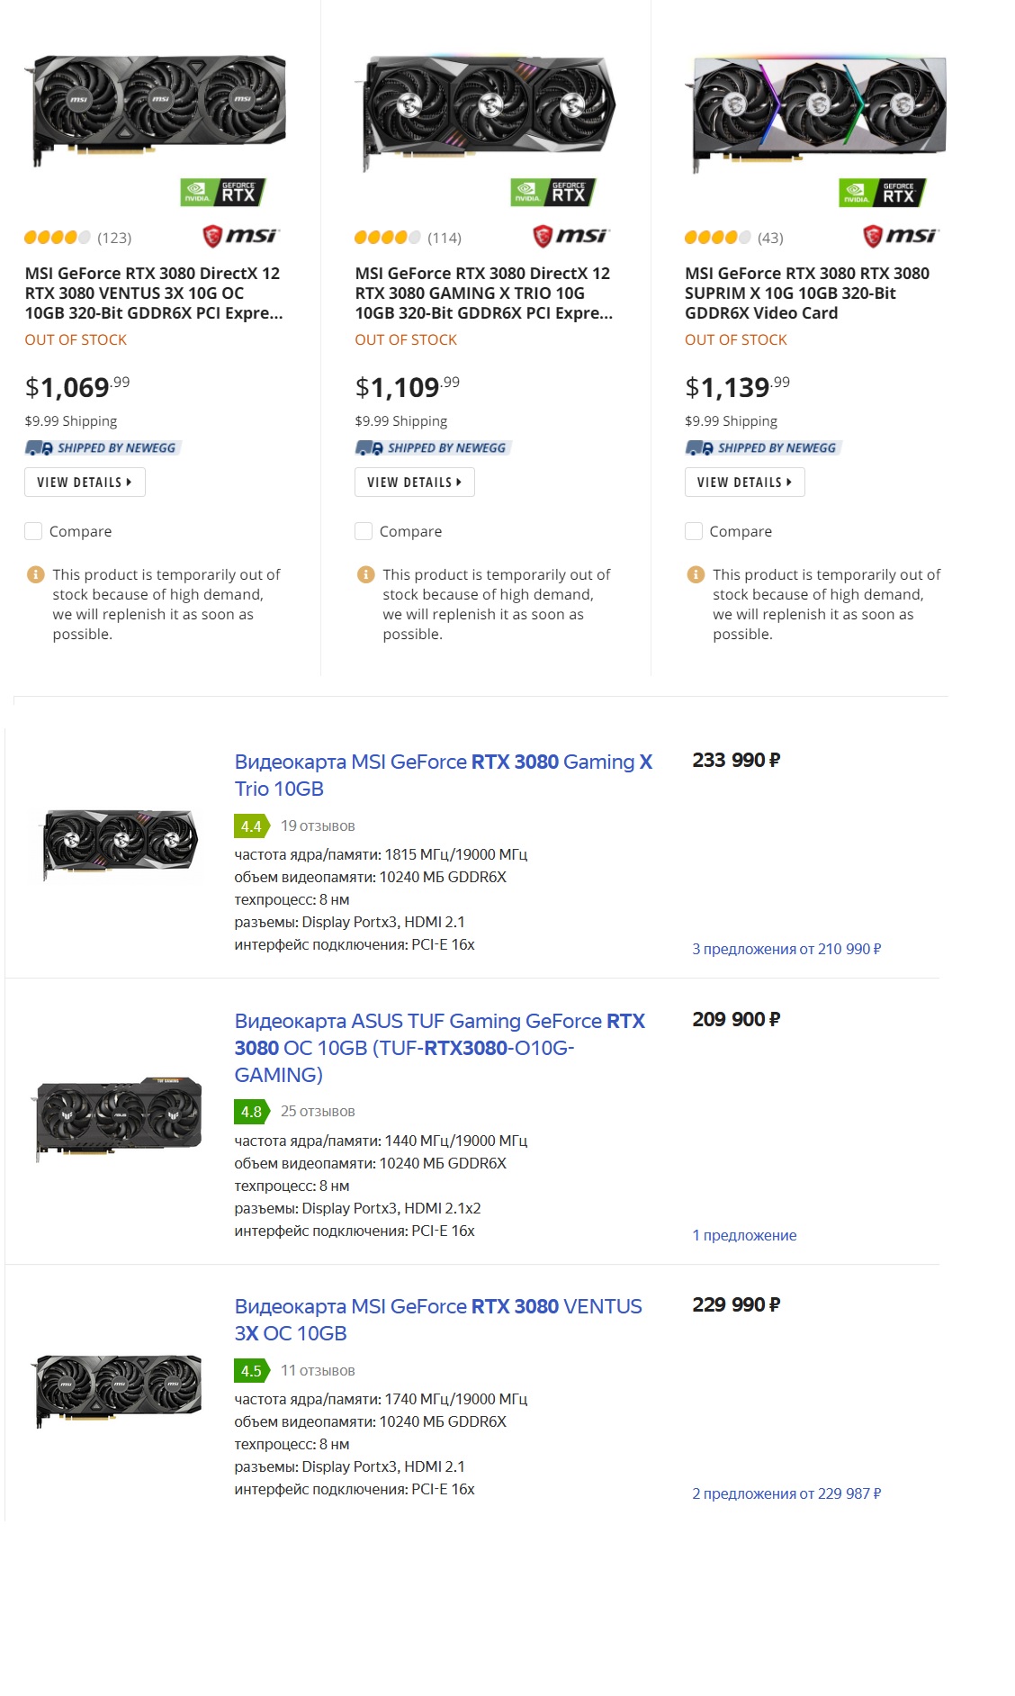The width and height of the screenshot is (1015, 1696).
Task: Click Shipped by Newegg truck icon under $1,069.99
Action: (x=39, y=447)
